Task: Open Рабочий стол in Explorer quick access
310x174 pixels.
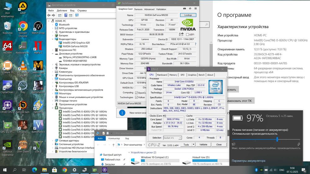Action: (x=112, y=159)
